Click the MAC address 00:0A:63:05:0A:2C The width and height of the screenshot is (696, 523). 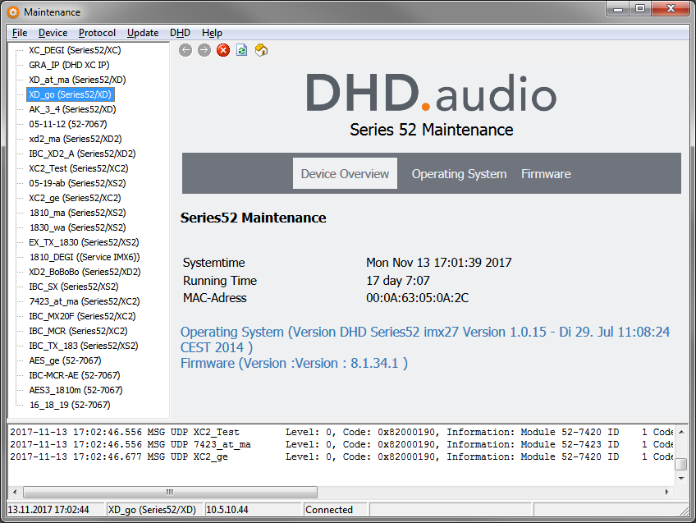pos(417,298)
